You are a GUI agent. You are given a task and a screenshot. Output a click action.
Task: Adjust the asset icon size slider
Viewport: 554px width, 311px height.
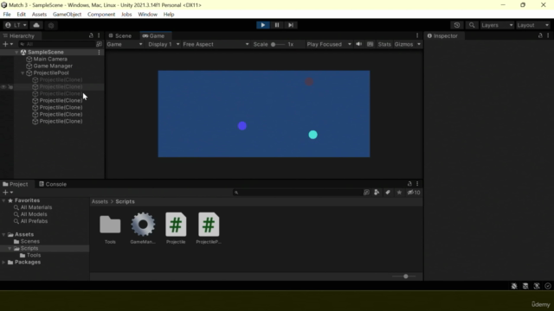coord(405,276)
